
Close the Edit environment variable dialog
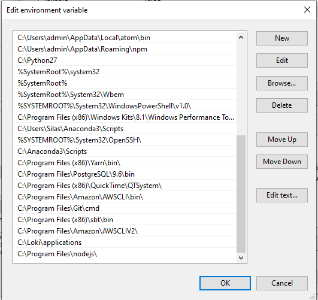[x=307, y=10]
